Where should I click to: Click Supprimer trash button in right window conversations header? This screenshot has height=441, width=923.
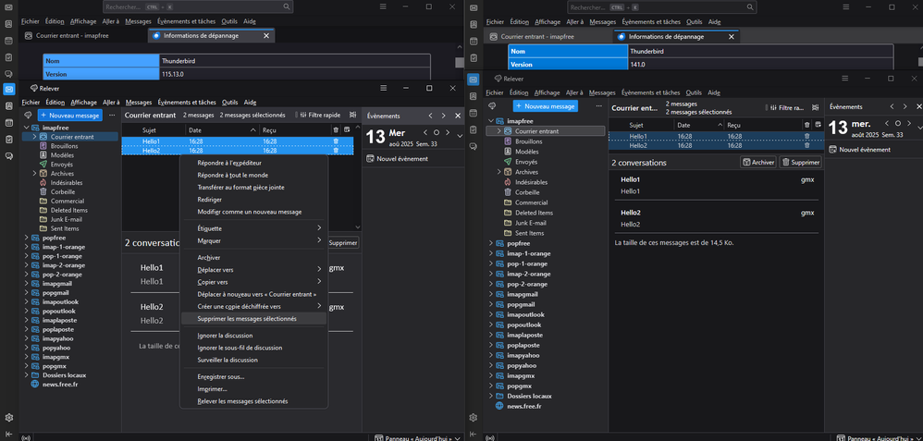(801, 162)
